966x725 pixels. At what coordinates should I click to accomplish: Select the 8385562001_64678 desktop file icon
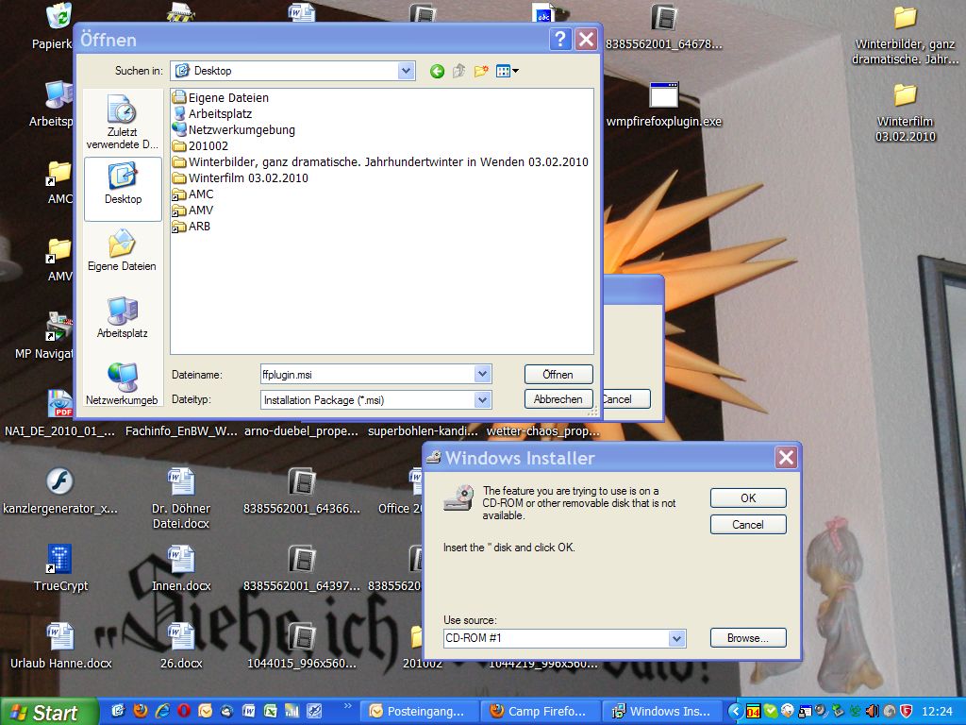(663, 27)
